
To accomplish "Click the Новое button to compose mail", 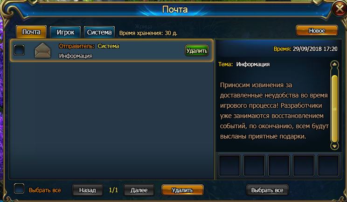I will point(317,30).
